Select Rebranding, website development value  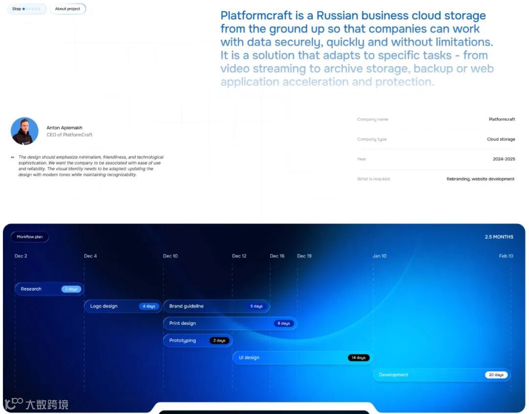coord(481,179)
